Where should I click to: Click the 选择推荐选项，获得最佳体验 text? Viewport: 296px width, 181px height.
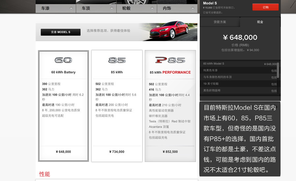point(108,31)
